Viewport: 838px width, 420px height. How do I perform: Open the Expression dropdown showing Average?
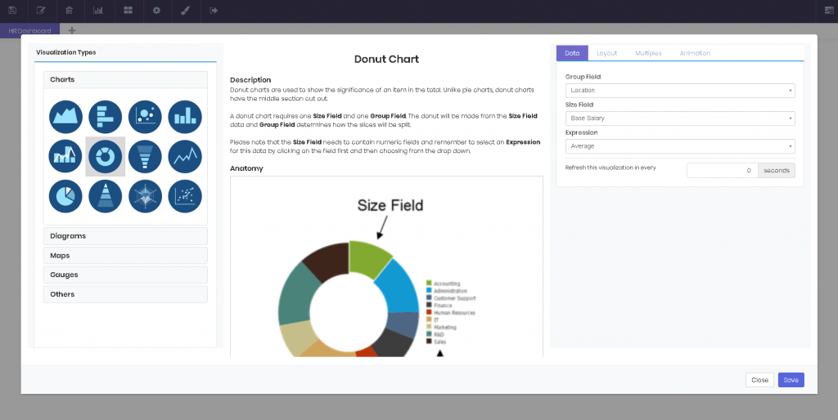[680, 146]
